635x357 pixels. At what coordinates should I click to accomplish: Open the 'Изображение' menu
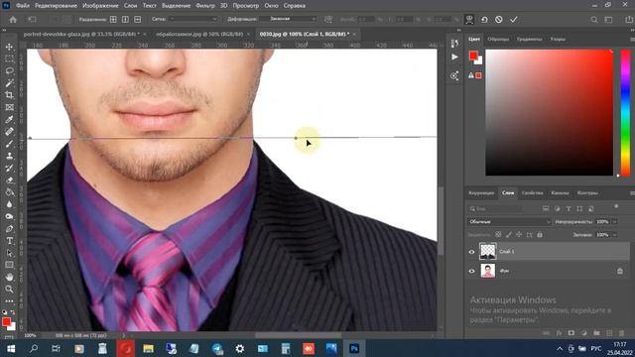(x=100, y=6)
